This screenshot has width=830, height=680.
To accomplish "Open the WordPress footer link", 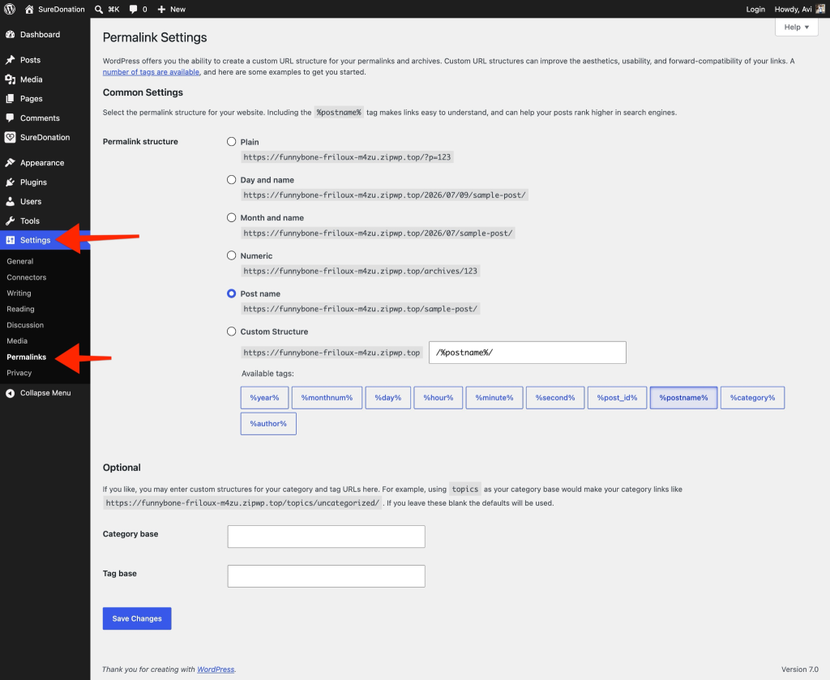I will 216,669.
